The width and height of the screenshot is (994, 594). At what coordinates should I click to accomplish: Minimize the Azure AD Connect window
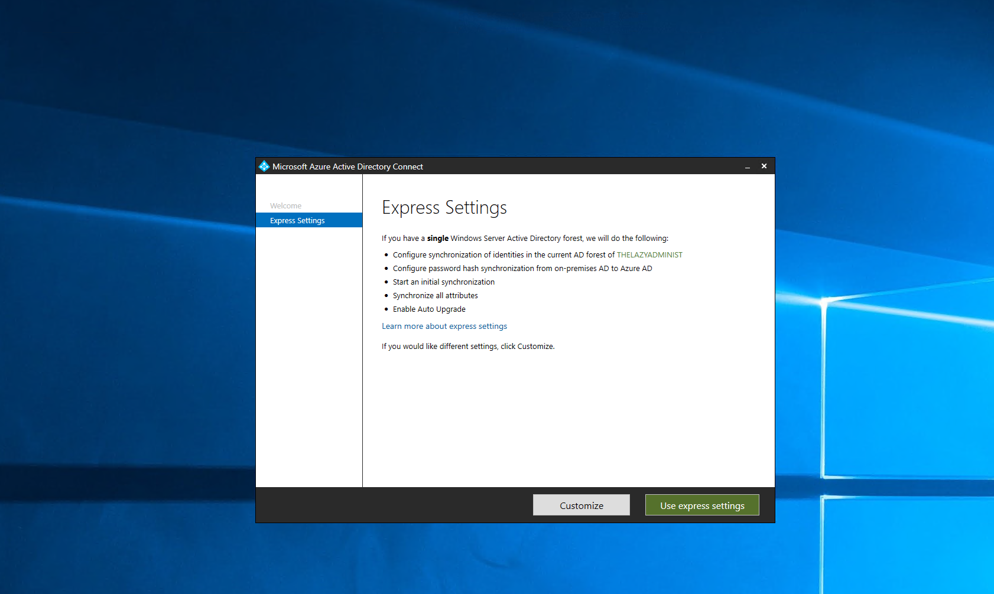click(748, 167)
